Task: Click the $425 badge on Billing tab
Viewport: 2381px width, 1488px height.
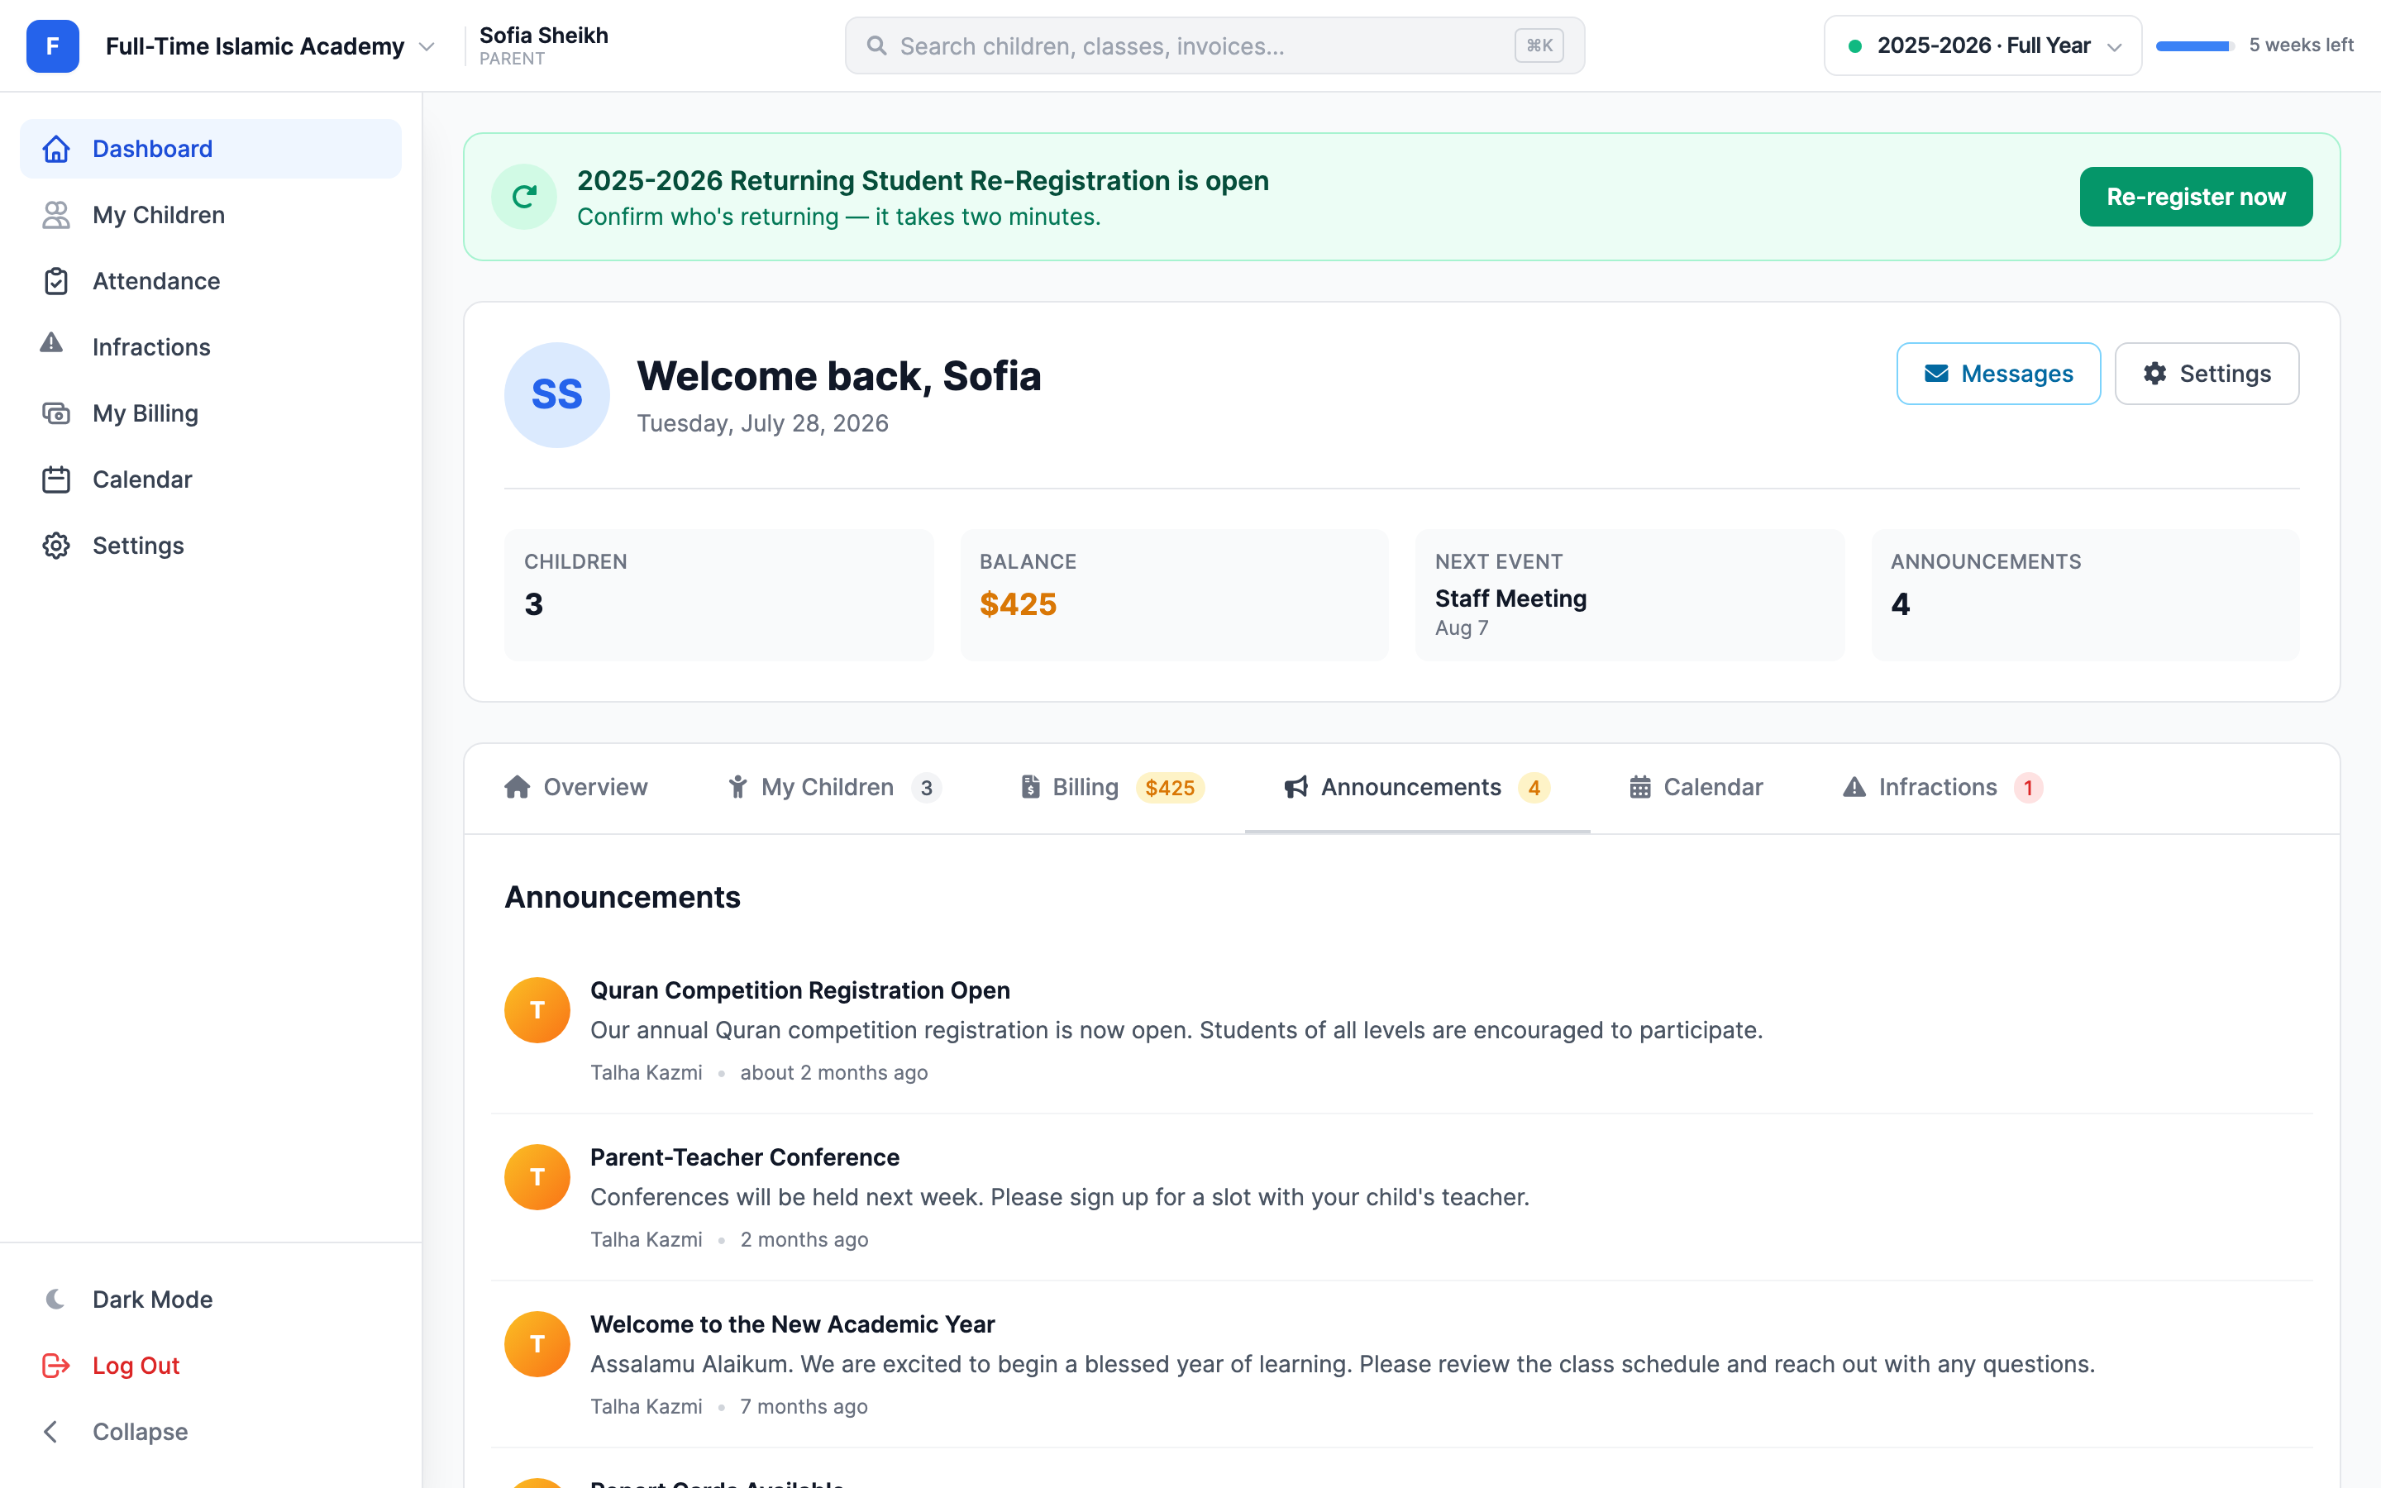Action: [1170, 789]
